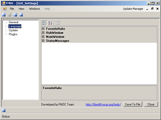Click the greyed-out second toolbar image icon
The image size is (161, 120).
point(10,15)
